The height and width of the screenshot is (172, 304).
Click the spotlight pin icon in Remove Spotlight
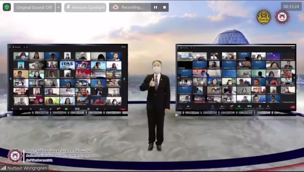[x=68, y=7]
